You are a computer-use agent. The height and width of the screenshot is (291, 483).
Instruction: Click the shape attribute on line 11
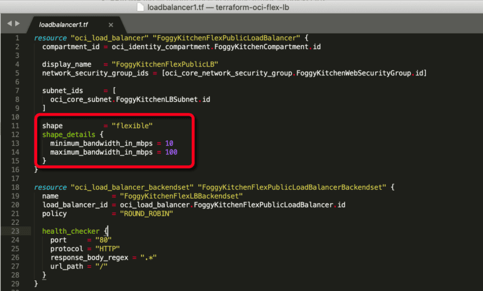coord(52,126)
